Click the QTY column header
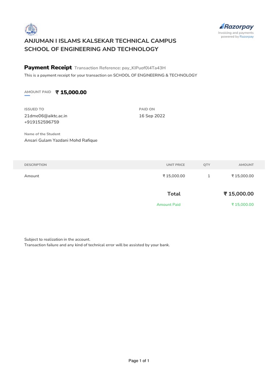The height and width of the screenshot is (371, 278). click(x=207, y=165)
